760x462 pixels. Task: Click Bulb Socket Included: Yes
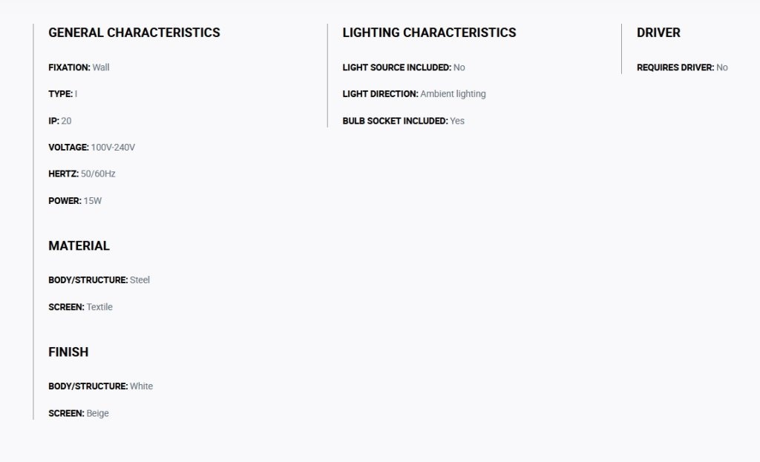click(x=403, y=121)
